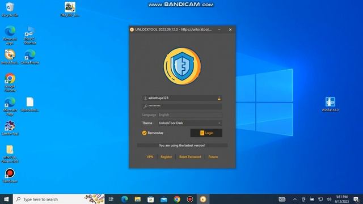The width and height of the screenshot is (363, 204).
Task: Open the DM_FRP Tool desktop icon
Action: tap(70, 9)
